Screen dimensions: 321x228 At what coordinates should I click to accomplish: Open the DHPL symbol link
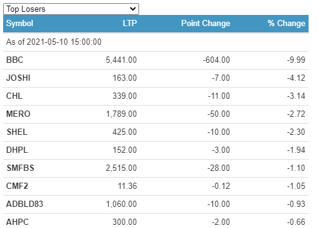[17, 150]
